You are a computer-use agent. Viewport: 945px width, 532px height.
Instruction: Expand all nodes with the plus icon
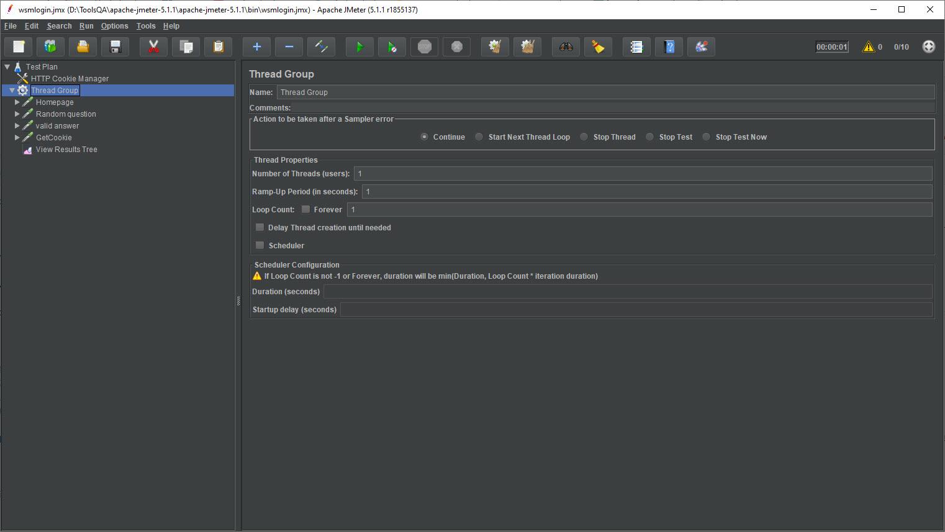[x=257, y=47]
